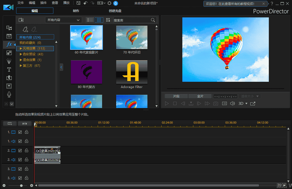Select the 80 年代复古 effect thumbnail

pyautogui.click(x=86, y=72)
